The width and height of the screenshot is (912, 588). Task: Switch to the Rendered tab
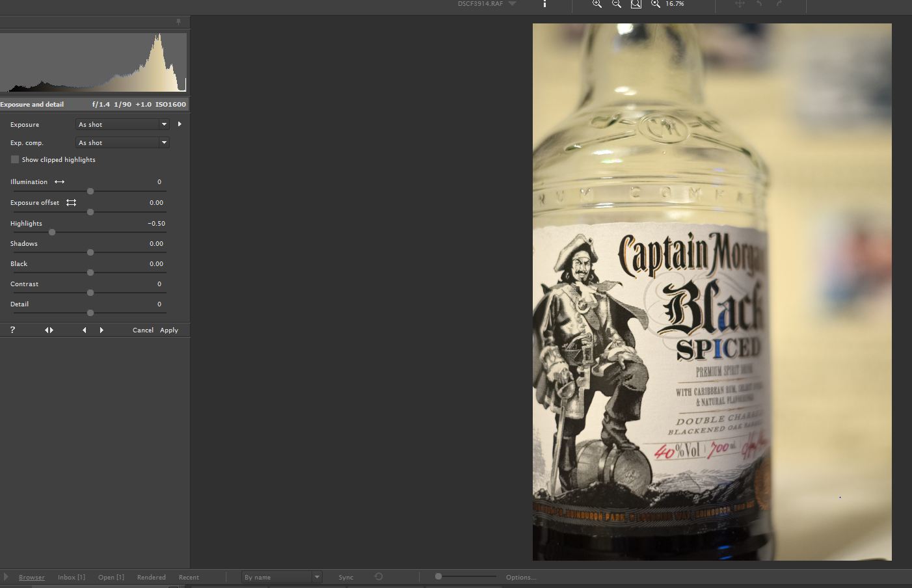(x=152, y=577)
